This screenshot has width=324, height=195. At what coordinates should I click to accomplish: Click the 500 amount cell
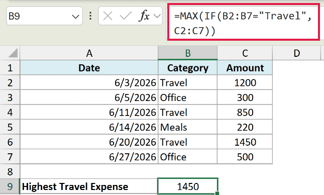click(x=245, y=157)
